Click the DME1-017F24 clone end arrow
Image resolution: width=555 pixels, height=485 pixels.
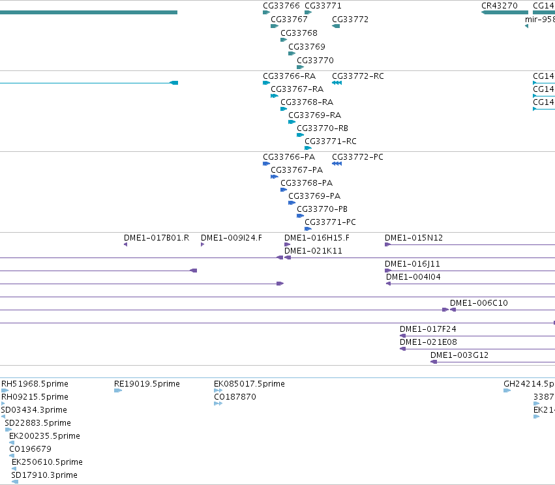(x=403, y=336)
